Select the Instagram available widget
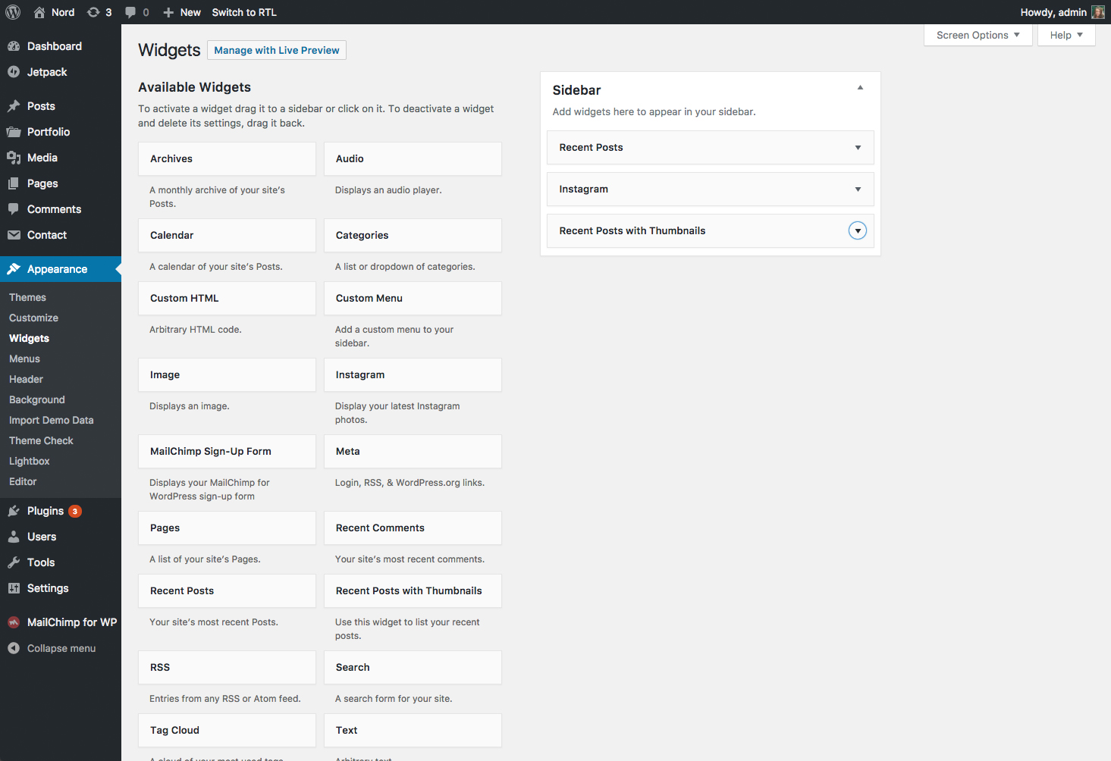This screenshot has width=1111, height=761. (x=413, y=375)
